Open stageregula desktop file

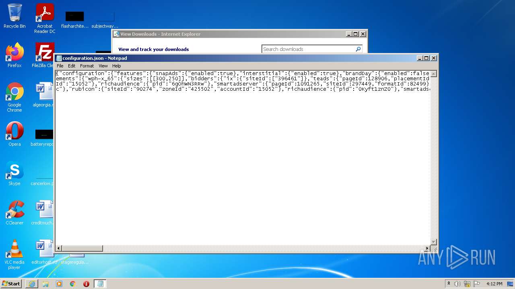tap(75, 259)
